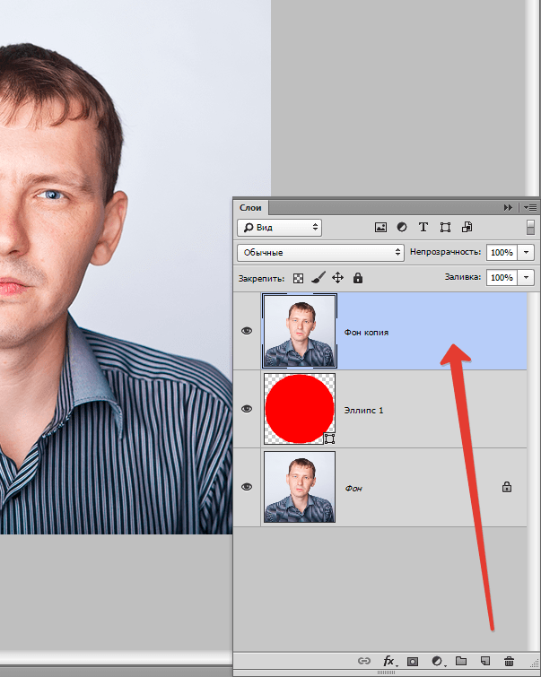Click the Эллипс 1 shape badge
The height and width of the screenshot is (677, 541).
(x=329, y=438)
